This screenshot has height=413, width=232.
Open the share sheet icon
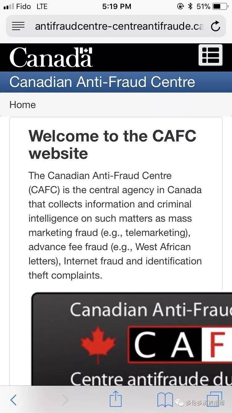tap(116, 399)
